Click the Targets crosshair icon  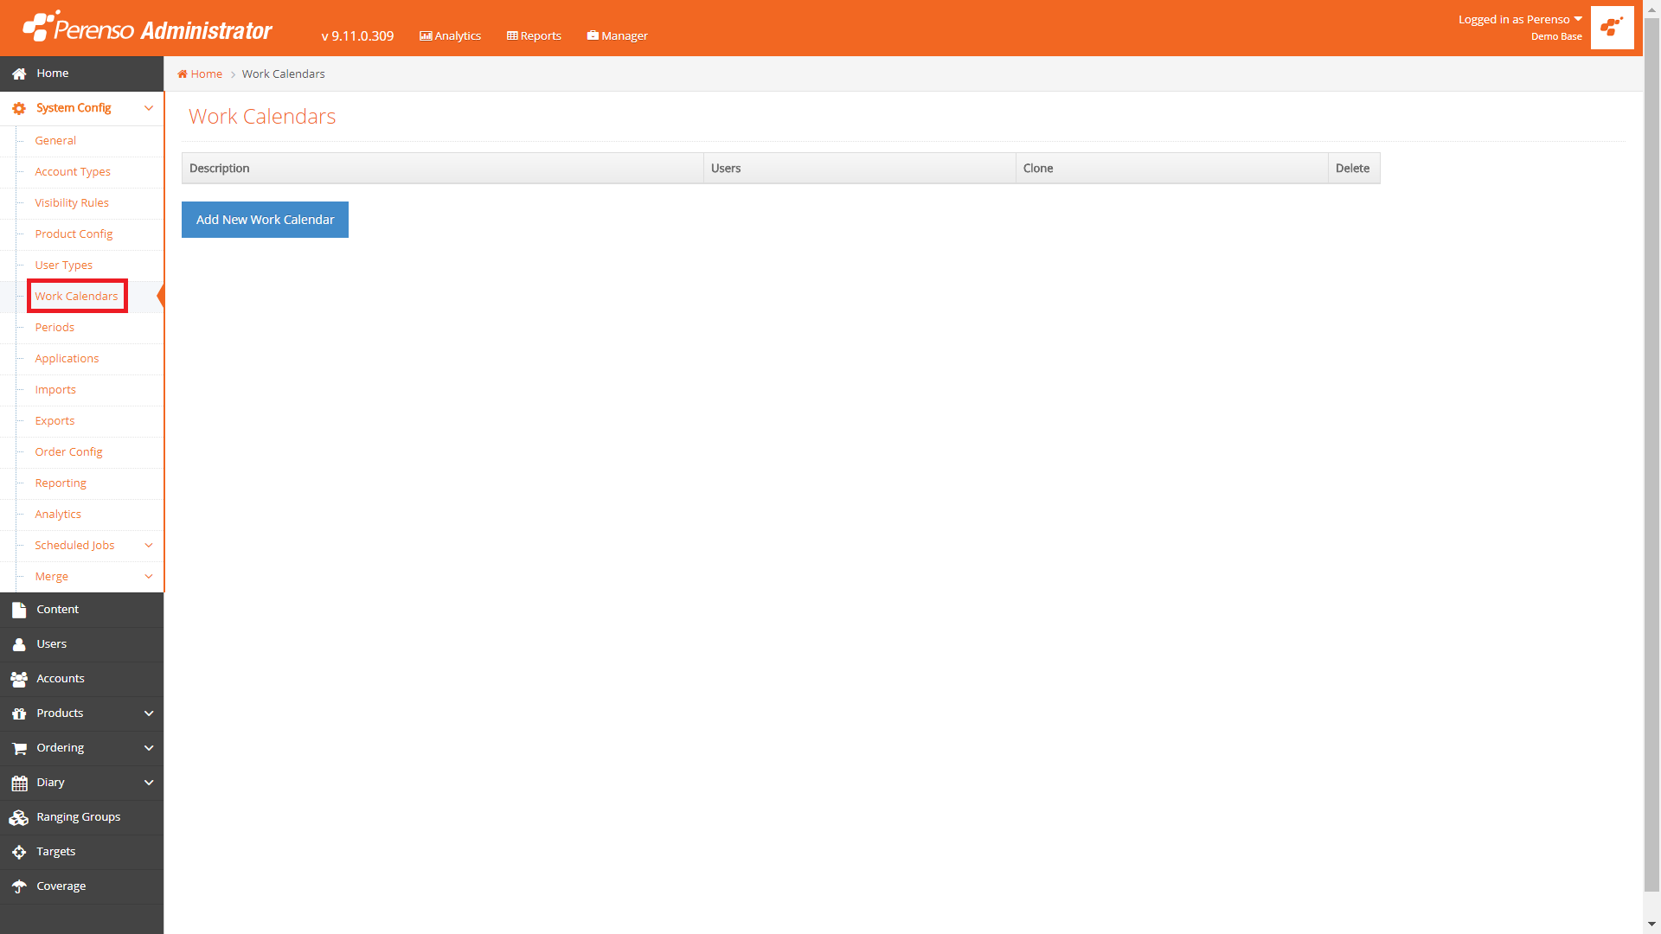[x=19, y=852]
